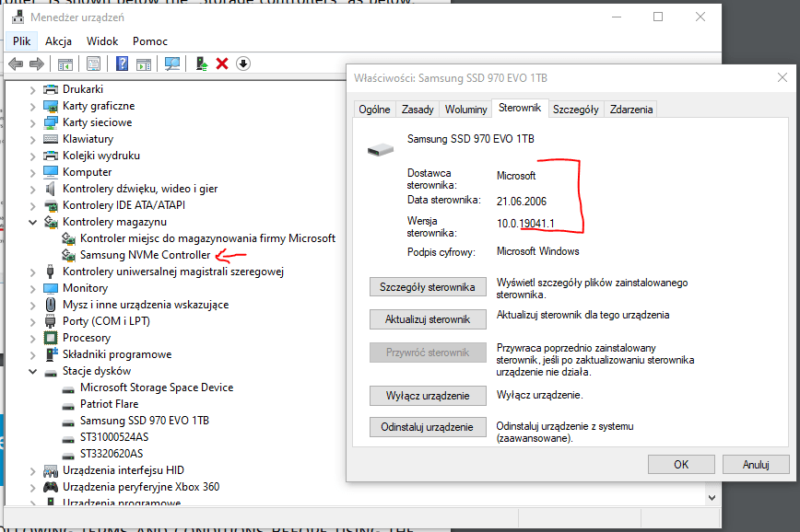This screenshot has width=800, height=532.
Task: Click the Odinstaluj urządzenie button
Action: (x=428, y=427)
